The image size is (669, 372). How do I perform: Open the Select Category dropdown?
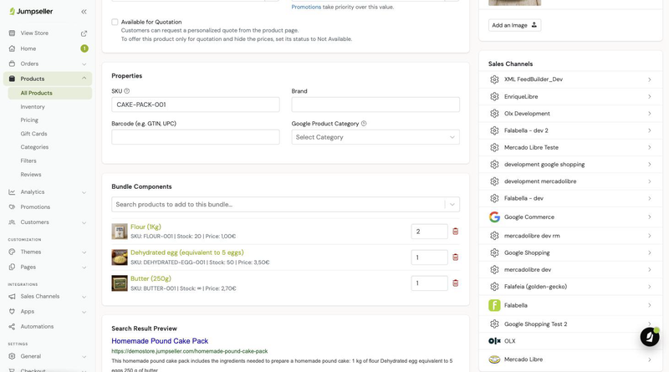[x=375, y=137]
